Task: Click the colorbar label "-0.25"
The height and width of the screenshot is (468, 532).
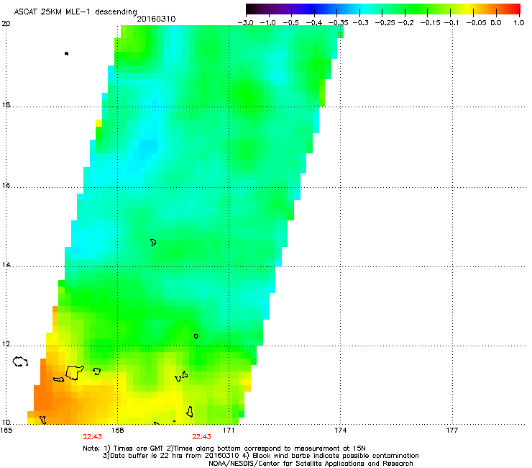Action: click(x=385, y=23)
